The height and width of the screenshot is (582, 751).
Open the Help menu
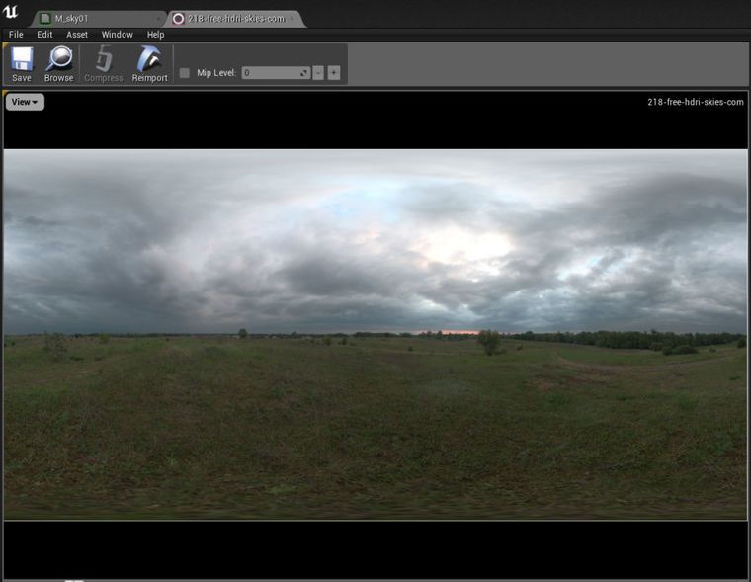(x=156, y=35)
